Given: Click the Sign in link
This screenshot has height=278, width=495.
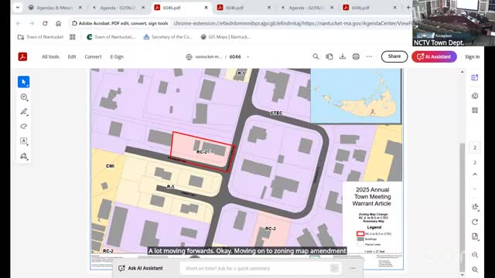Looking at the screenshot, I should (472, 56).
